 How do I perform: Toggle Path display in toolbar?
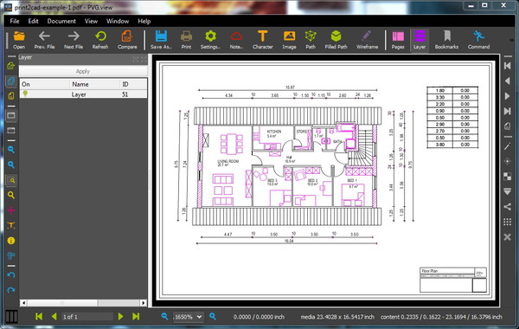point(311,40)
